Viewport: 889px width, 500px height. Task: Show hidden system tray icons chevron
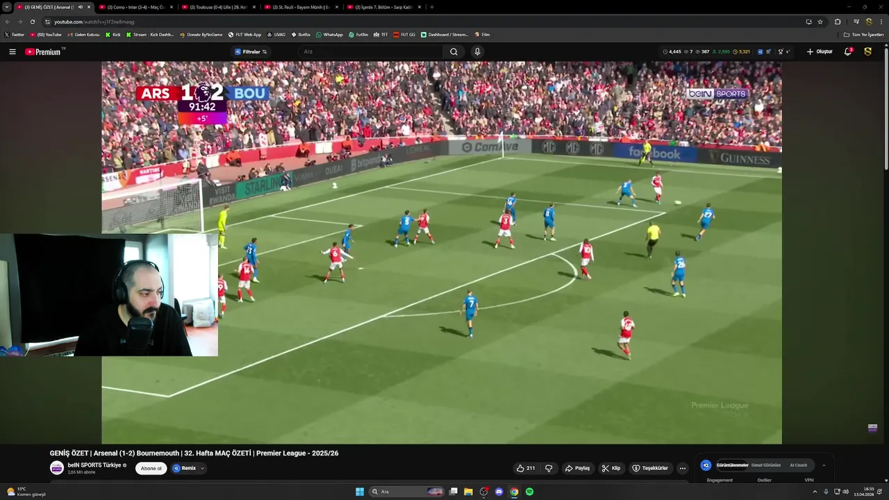click(815, 492)
